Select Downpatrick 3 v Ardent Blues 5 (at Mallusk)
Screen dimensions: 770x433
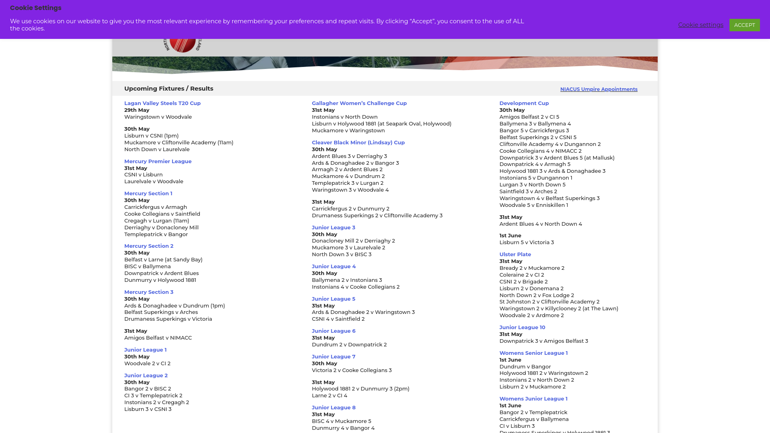(557, 158)
